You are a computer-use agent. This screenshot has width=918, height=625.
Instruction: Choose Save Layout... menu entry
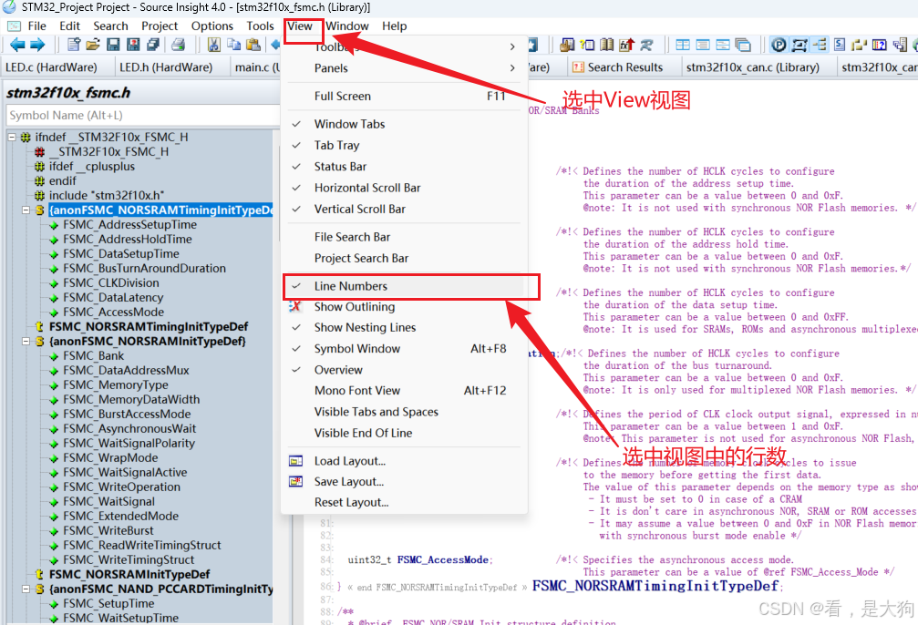point(405,482)
